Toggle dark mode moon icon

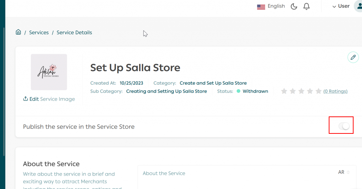(x=294, y=6)
